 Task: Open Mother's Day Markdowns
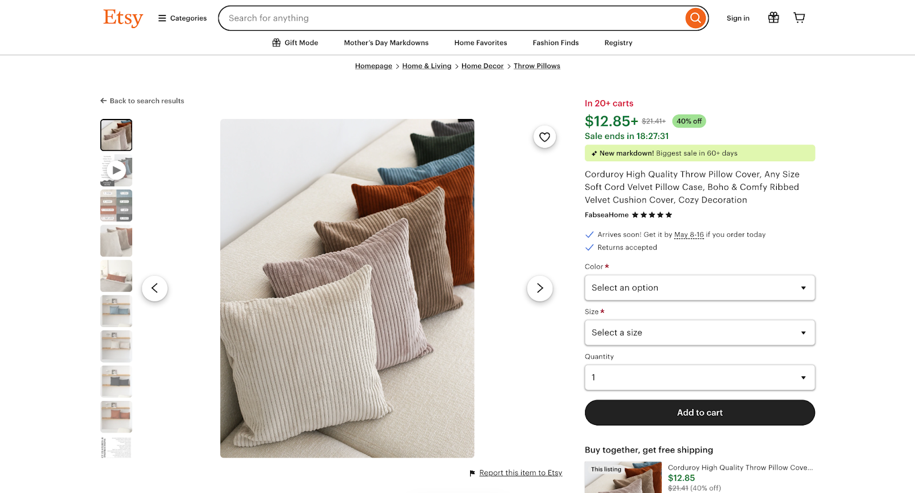pyautogui.click(x=386, y=42)
